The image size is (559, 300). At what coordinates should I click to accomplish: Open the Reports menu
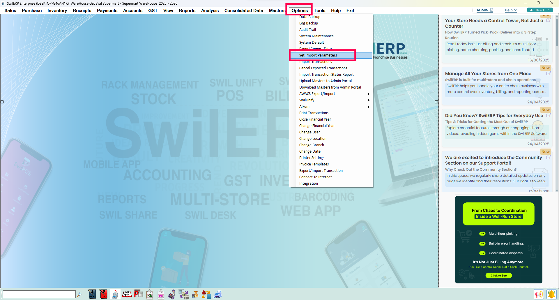(x=187, y=10)
